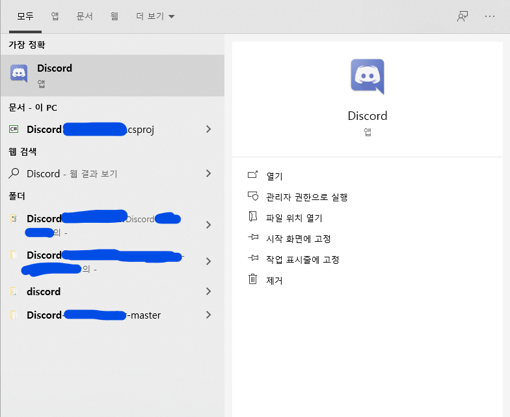Choose 파일 위치 열기
510x417 pixels.
294,218
